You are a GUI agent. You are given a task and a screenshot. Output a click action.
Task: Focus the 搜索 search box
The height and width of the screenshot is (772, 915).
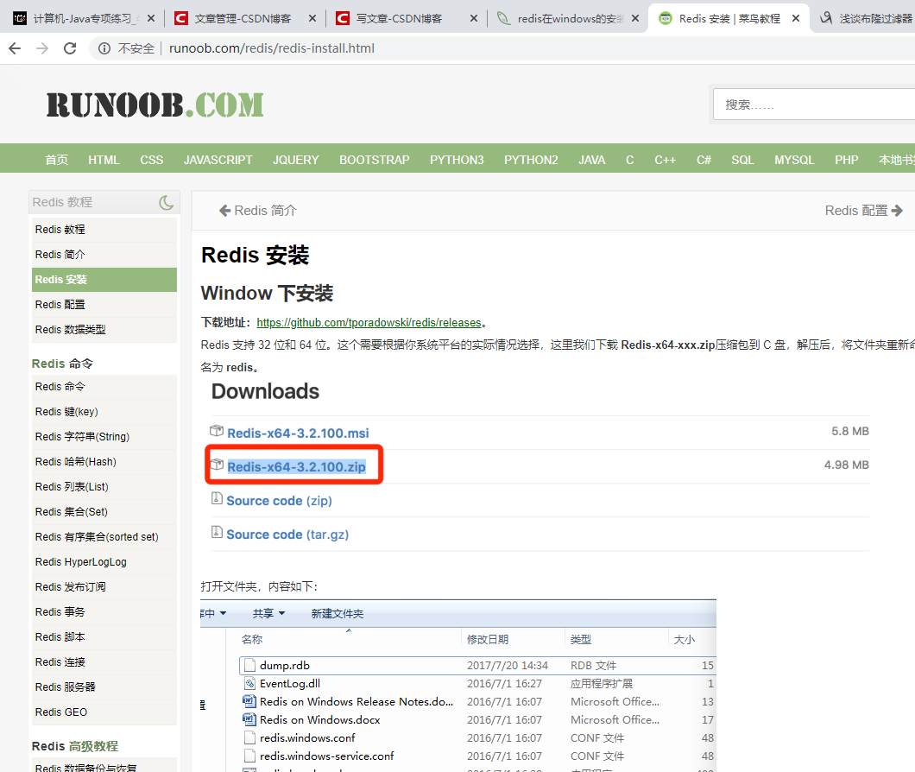(x=814, y=104)
